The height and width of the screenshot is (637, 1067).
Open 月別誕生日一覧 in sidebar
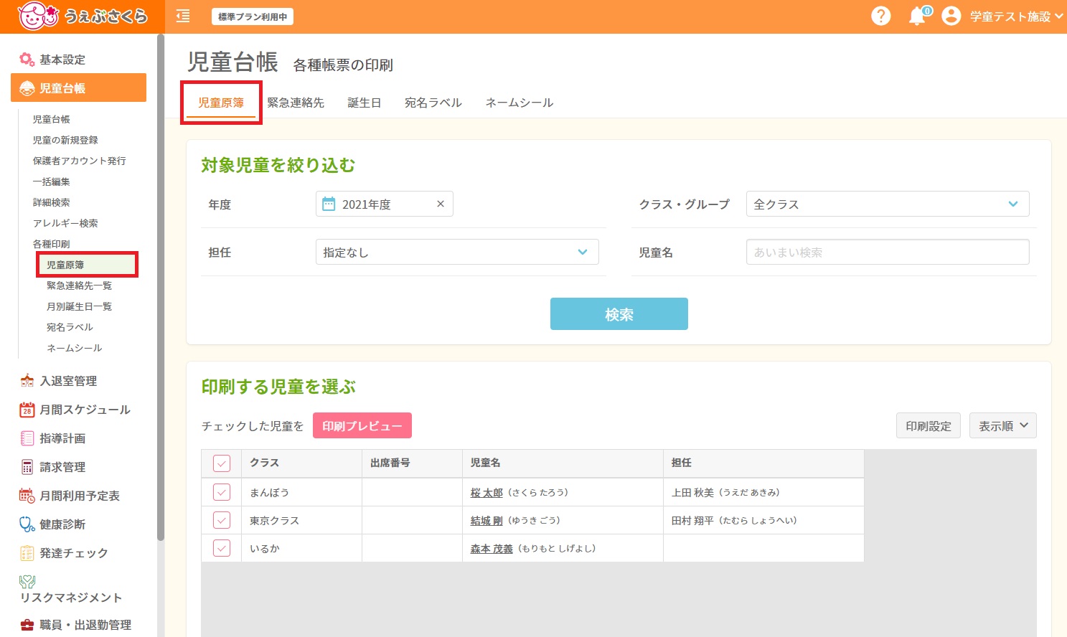[79, 306]
